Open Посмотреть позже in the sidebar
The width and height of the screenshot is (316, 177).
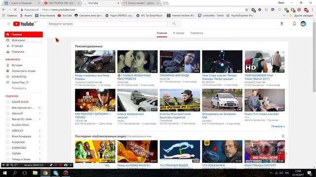pyautogui.click(x=24, y=71)
